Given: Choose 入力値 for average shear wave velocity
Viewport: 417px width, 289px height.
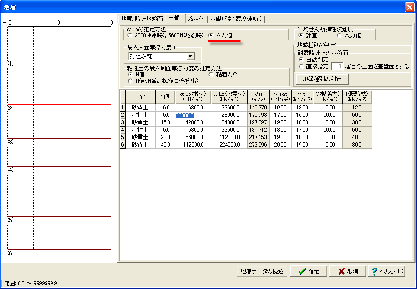Looking at the screenshot, I should click(339, 35).
